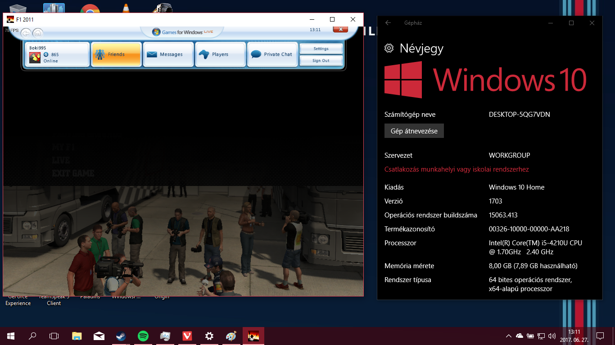Click the Boki995 gamer picture
This screenshot has height=345, width=615.
click(x=35, y=57)
